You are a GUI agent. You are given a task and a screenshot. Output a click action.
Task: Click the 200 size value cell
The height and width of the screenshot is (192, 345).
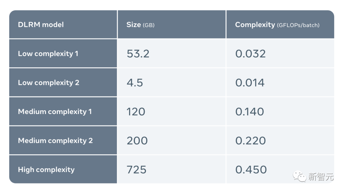pos(172,141)
